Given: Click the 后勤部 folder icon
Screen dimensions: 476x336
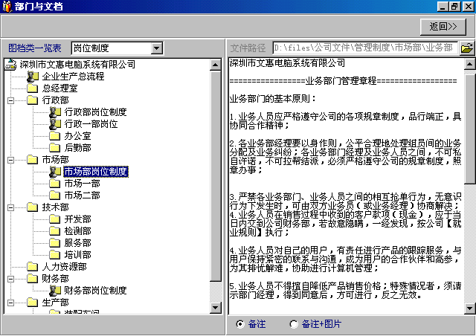Looking at the screenshot, I should 54,148.
